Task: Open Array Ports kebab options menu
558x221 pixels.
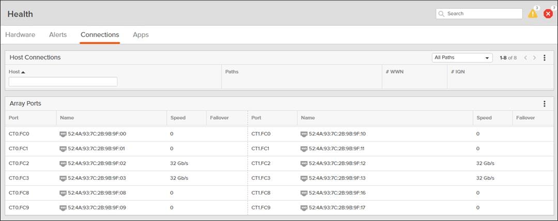Action: tap(545, 104)
